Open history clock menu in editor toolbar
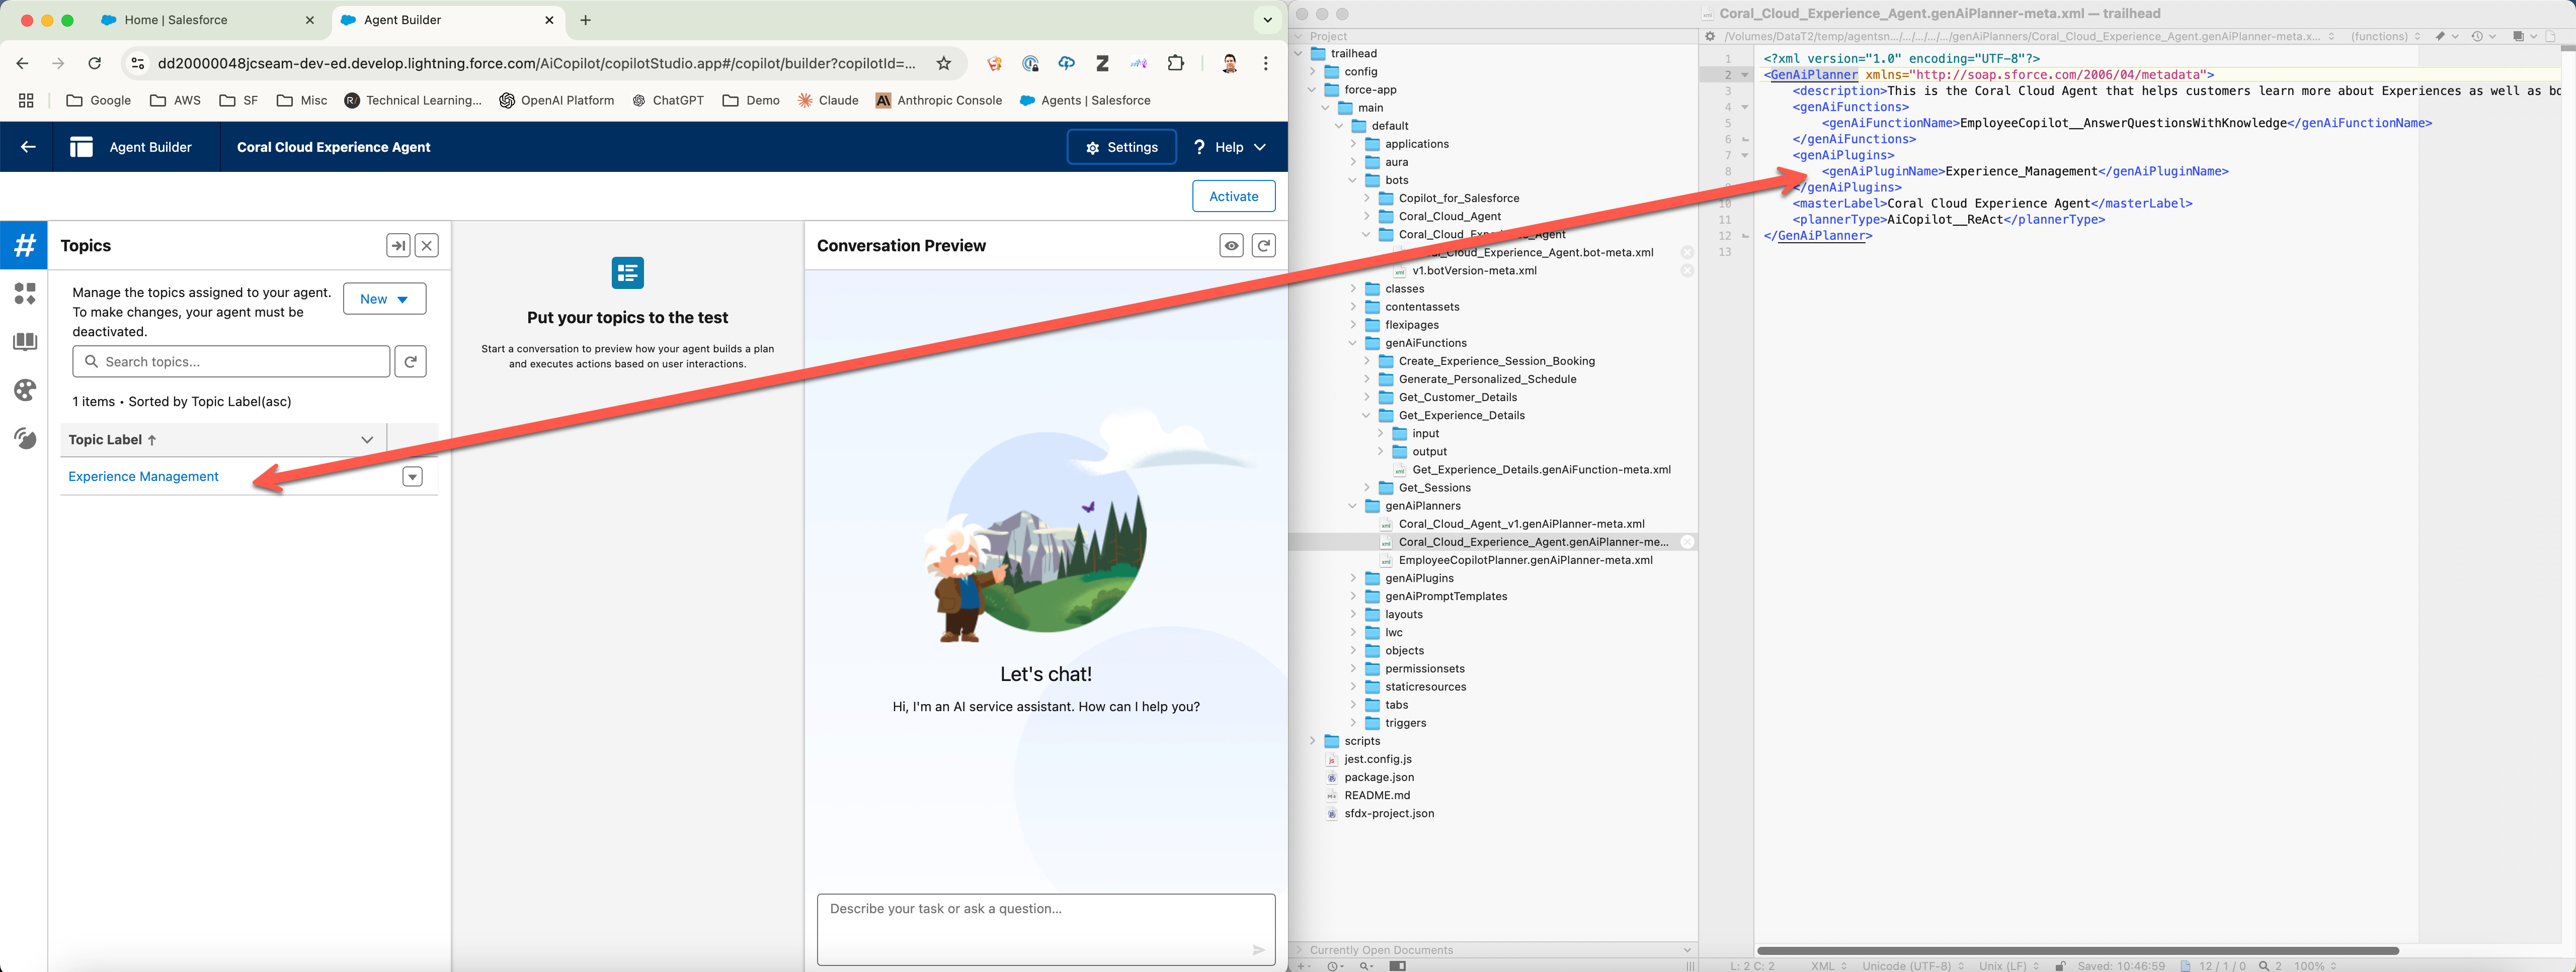2576x972 pixels. [x=2483, y=36]
